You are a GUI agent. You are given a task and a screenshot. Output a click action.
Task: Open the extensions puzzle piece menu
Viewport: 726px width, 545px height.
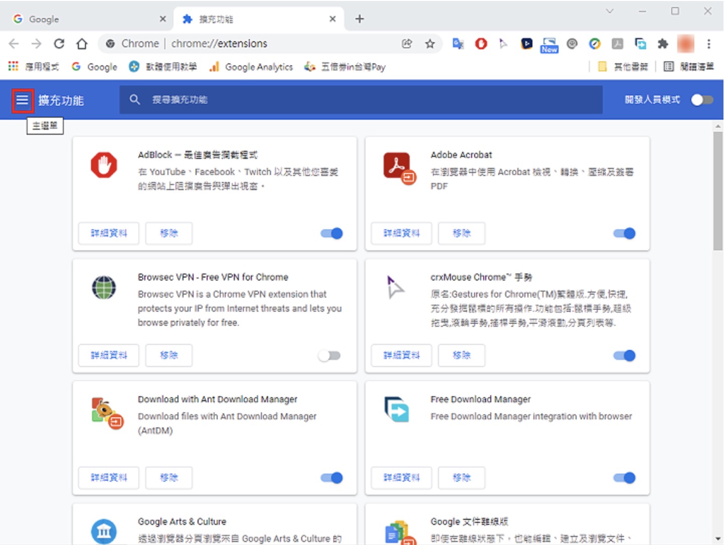coord(663,44)
